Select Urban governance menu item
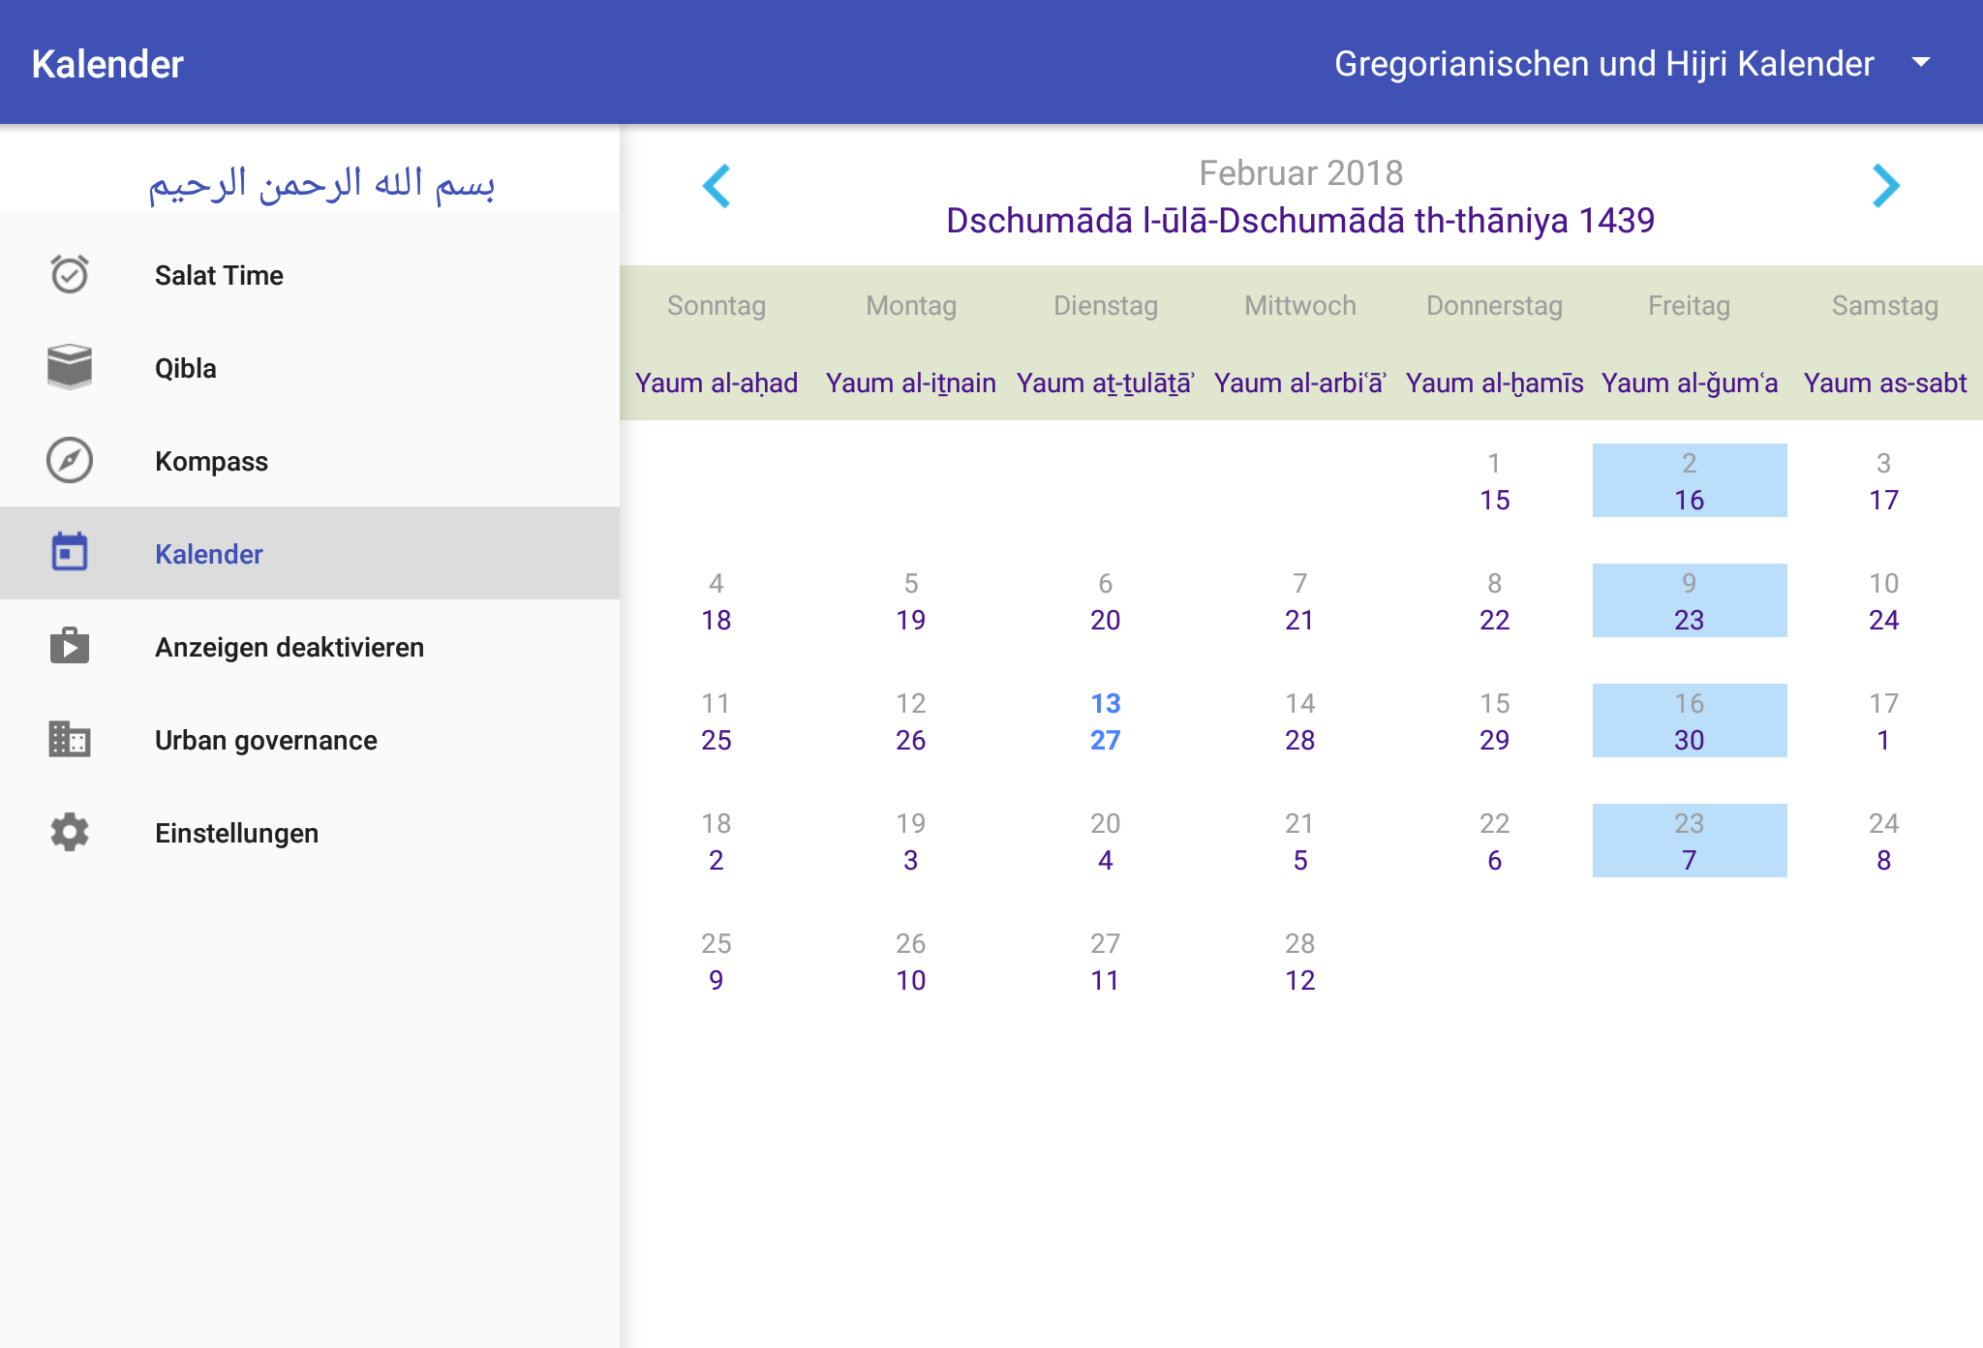The height and width of the screenshot is (1348, 1983). [x=265, y=740]
